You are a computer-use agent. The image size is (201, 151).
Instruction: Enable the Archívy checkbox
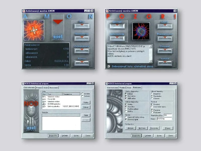click(126, 111)
